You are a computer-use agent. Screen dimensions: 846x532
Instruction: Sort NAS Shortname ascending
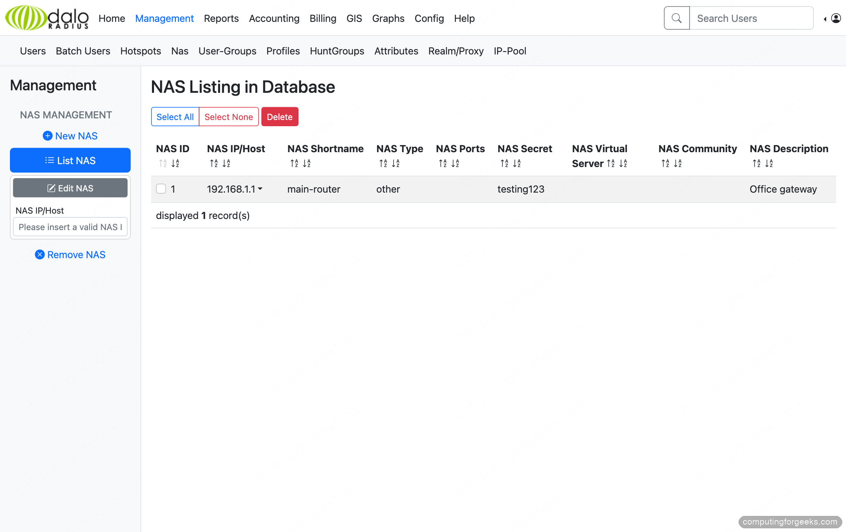294,164
